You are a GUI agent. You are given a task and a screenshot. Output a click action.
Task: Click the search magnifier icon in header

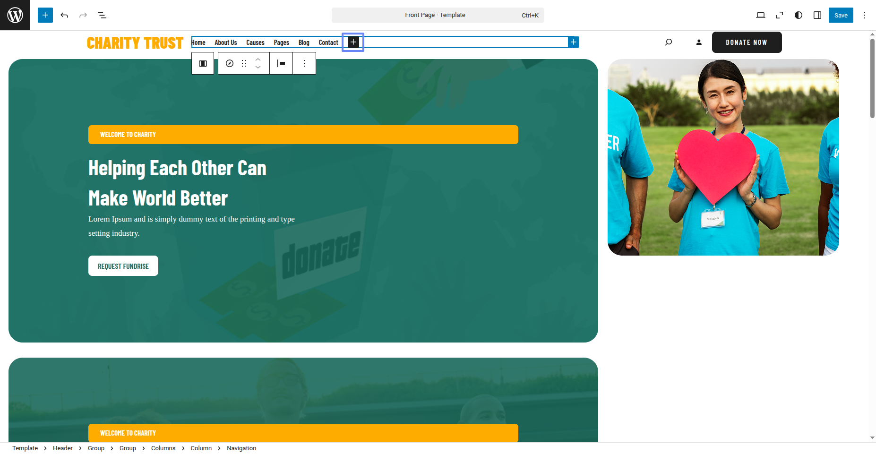coord(669,42)
